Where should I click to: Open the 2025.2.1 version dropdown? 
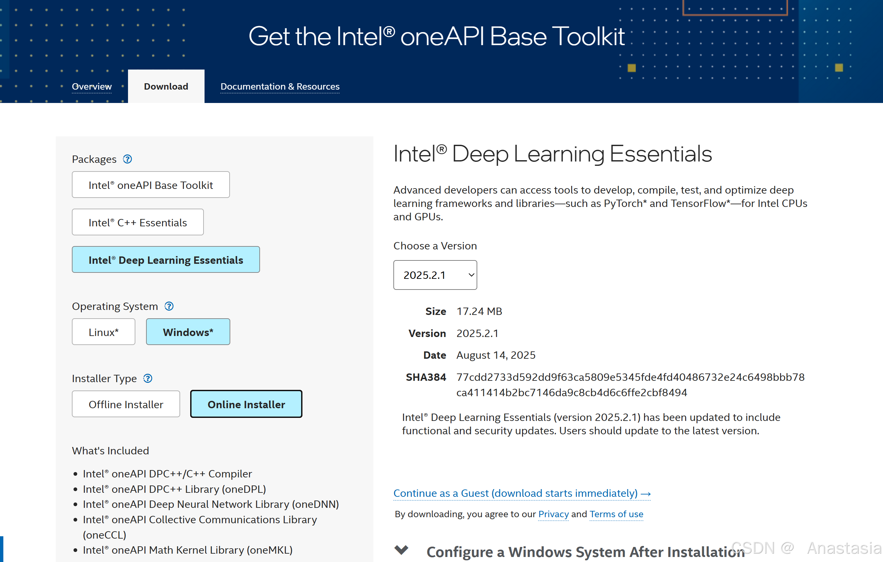(x=435, y=275)
